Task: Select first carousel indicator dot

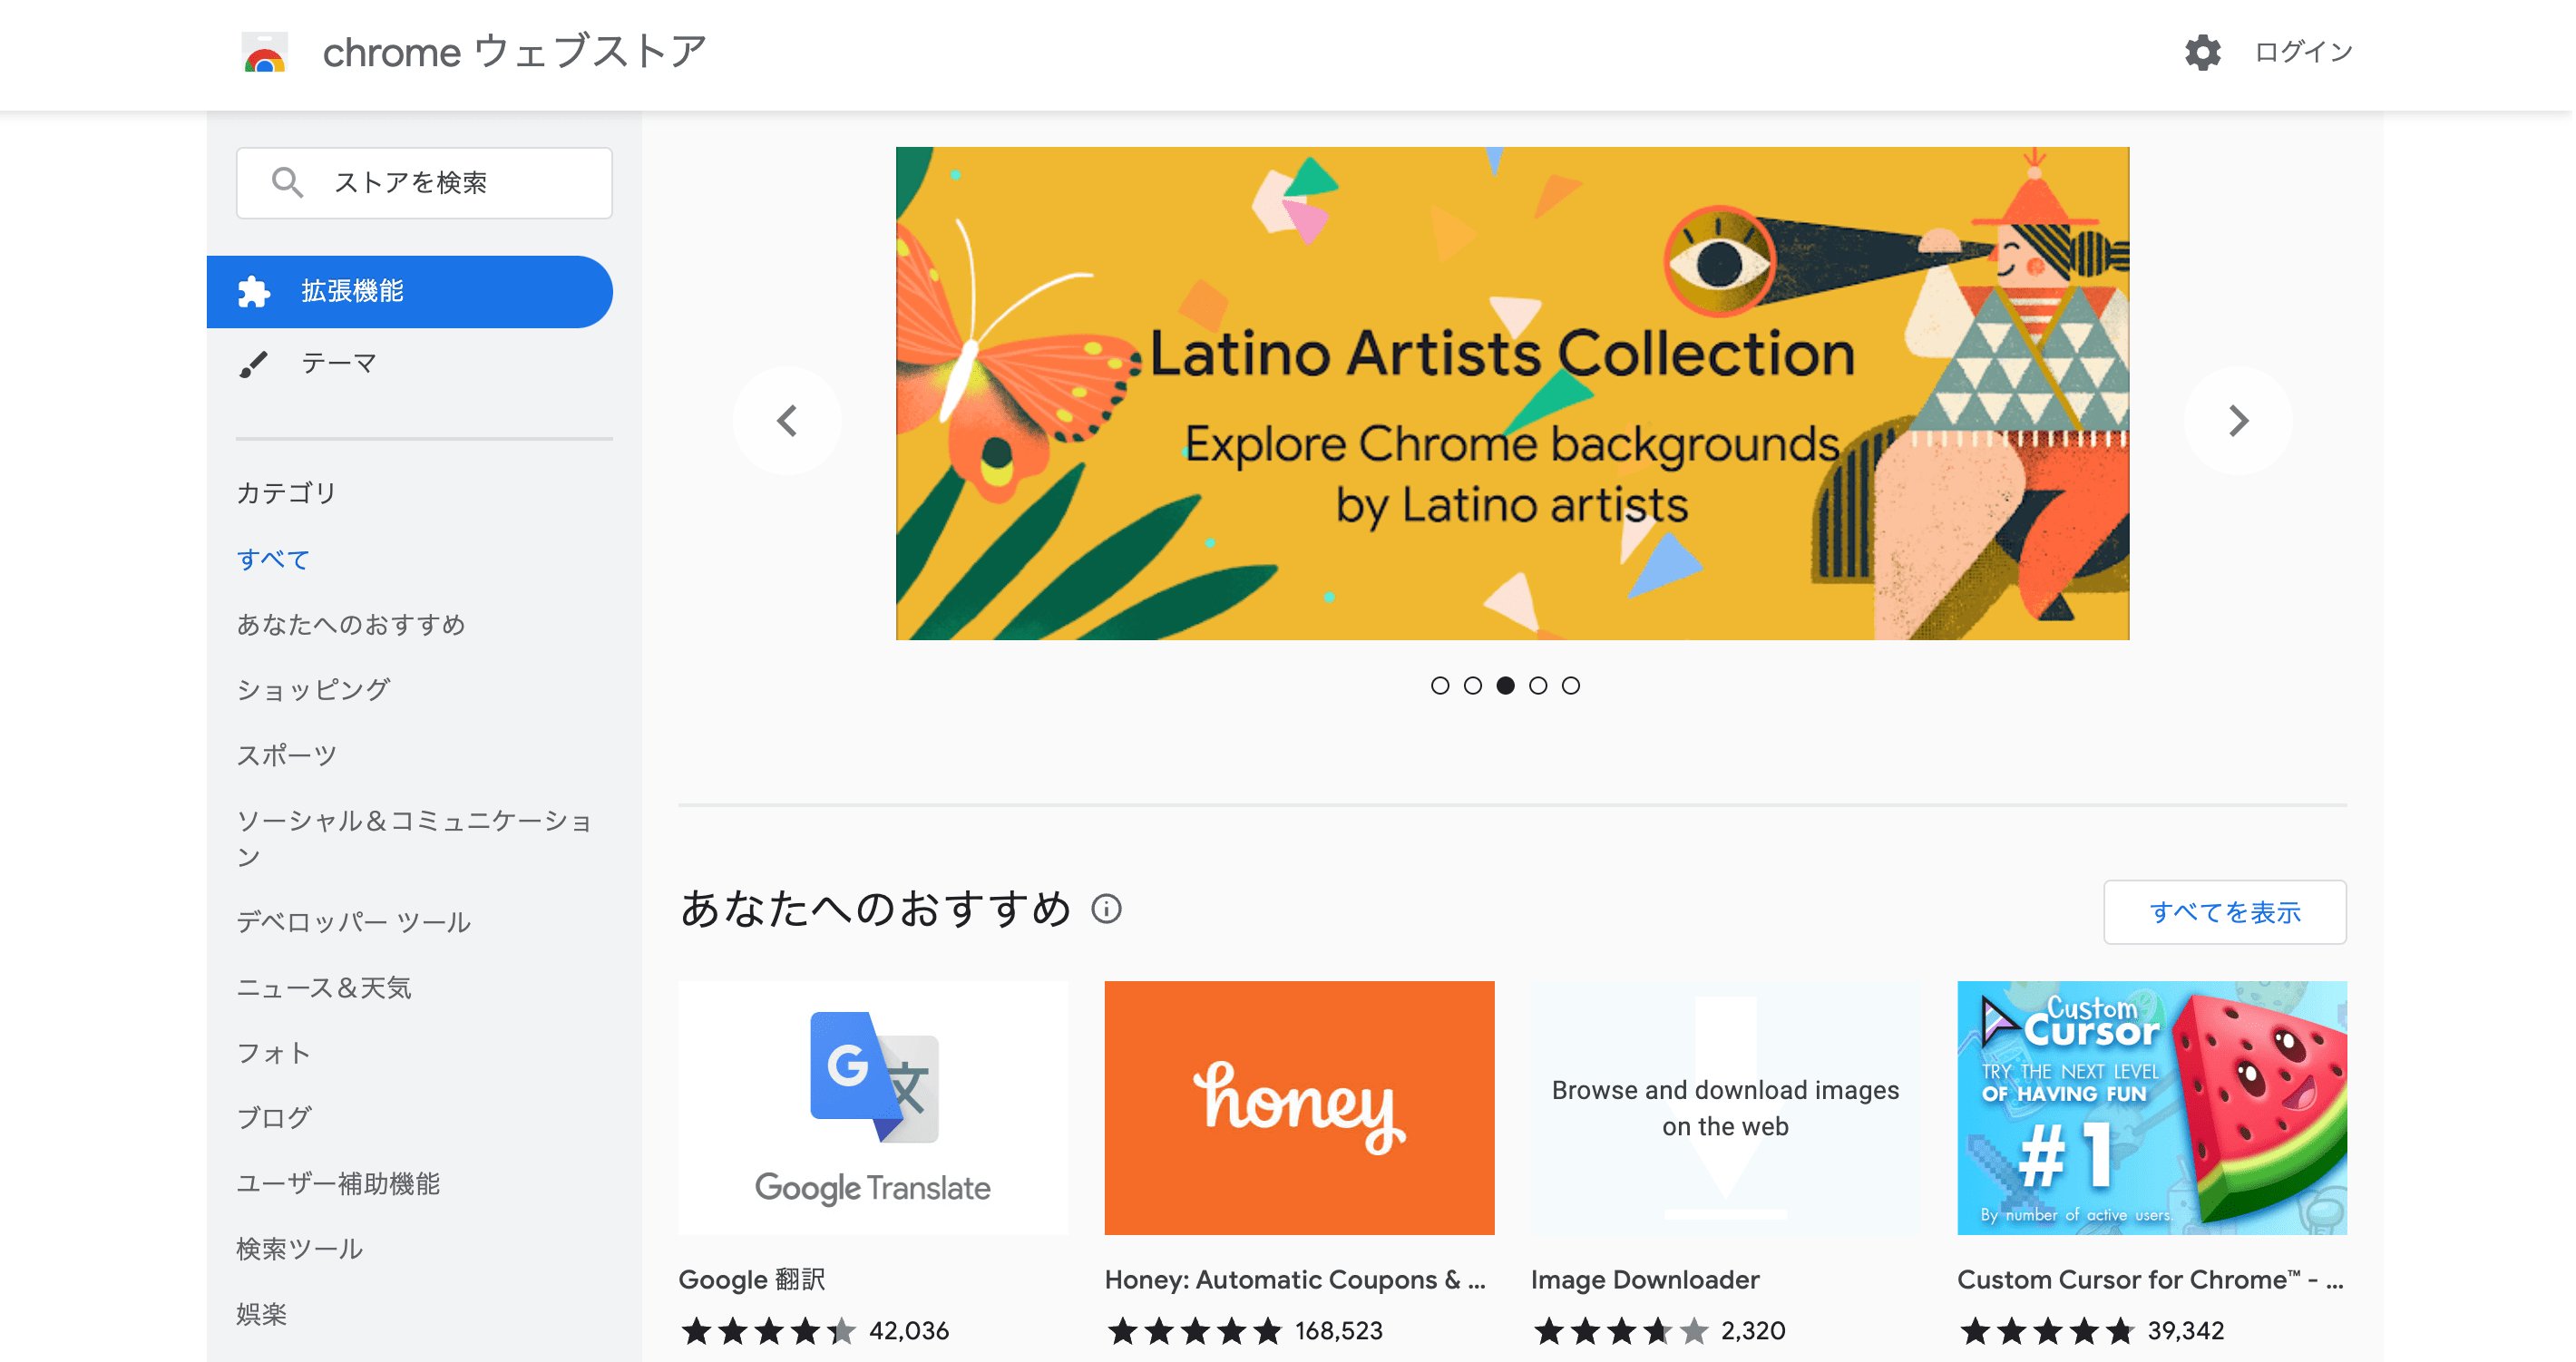Action: (1440, 686)
